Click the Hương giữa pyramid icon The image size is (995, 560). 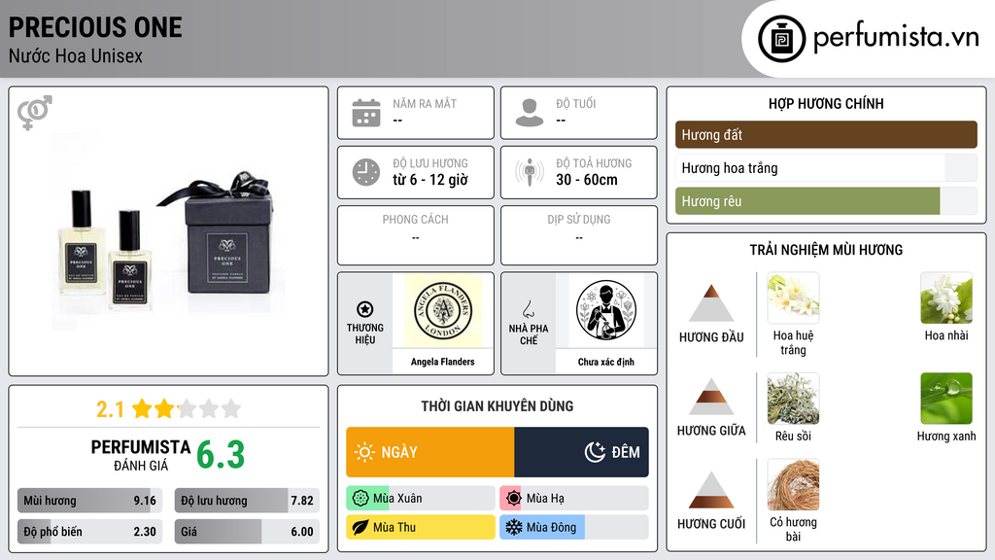[711, 397]
